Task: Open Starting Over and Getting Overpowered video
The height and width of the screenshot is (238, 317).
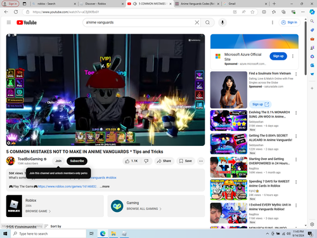Action: click(229, 167)
